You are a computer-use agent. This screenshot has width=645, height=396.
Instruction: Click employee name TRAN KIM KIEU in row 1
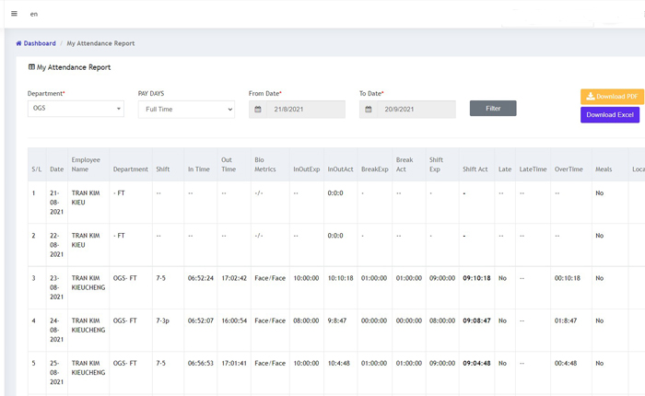[86, 197]
